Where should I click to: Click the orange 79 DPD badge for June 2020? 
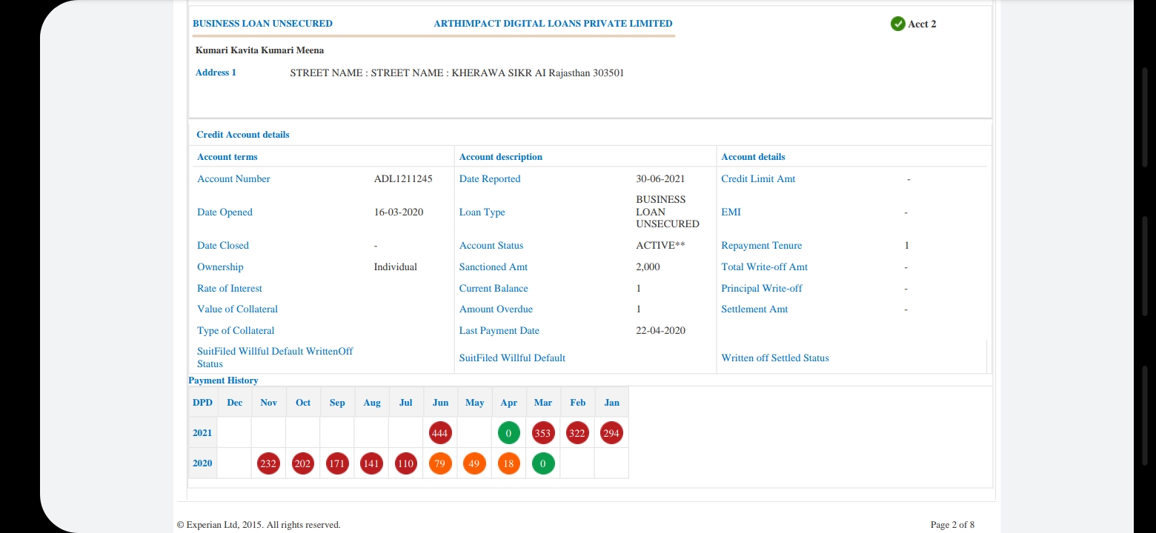[440, 463]
